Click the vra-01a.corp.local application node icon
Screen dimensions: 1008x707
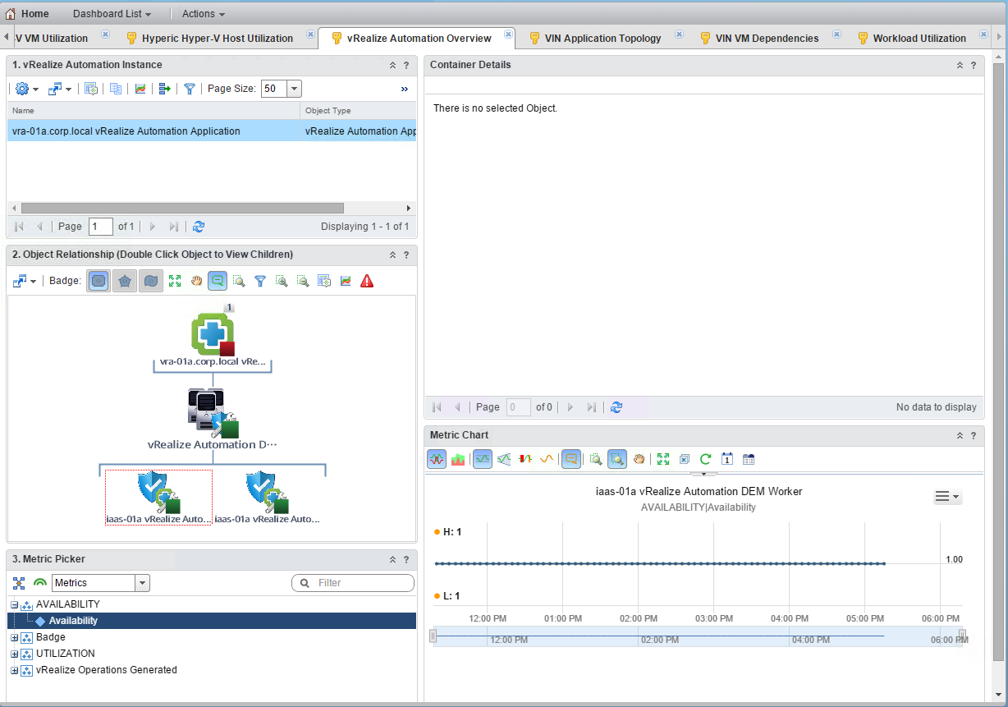[213, 334]
